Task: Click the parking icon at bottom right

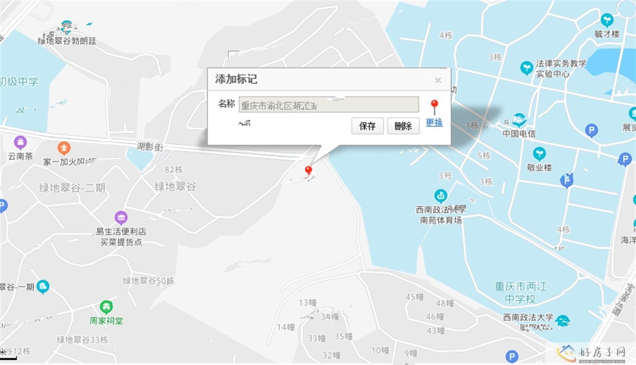Action: click(x=512, y=357)
